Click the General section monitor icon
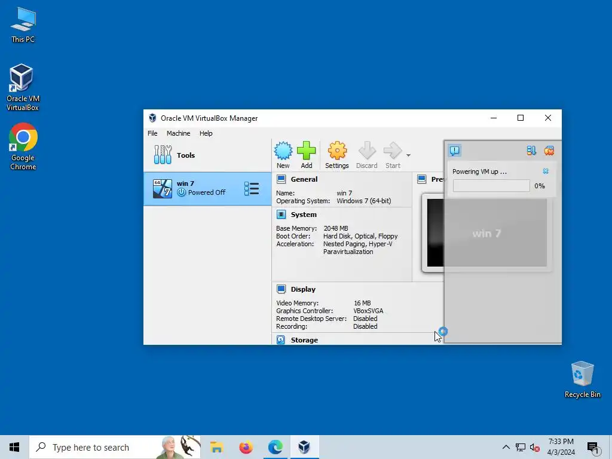 pos(281,179)
